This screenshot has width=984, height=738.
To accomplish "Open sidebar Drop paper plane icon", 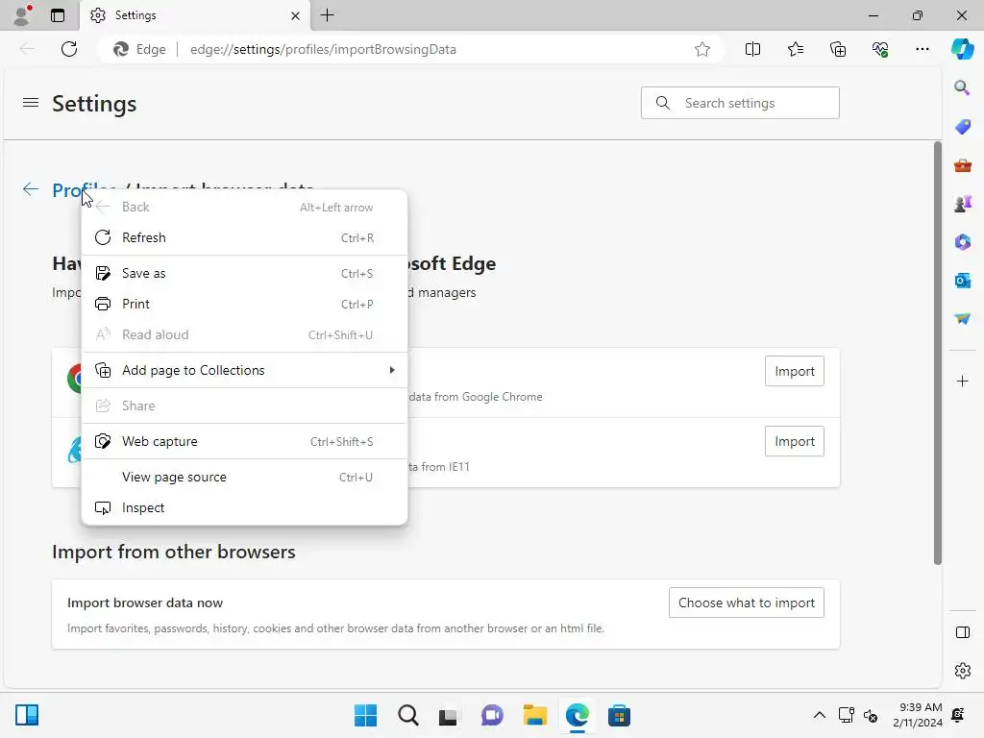I will [x=962, y=319].
